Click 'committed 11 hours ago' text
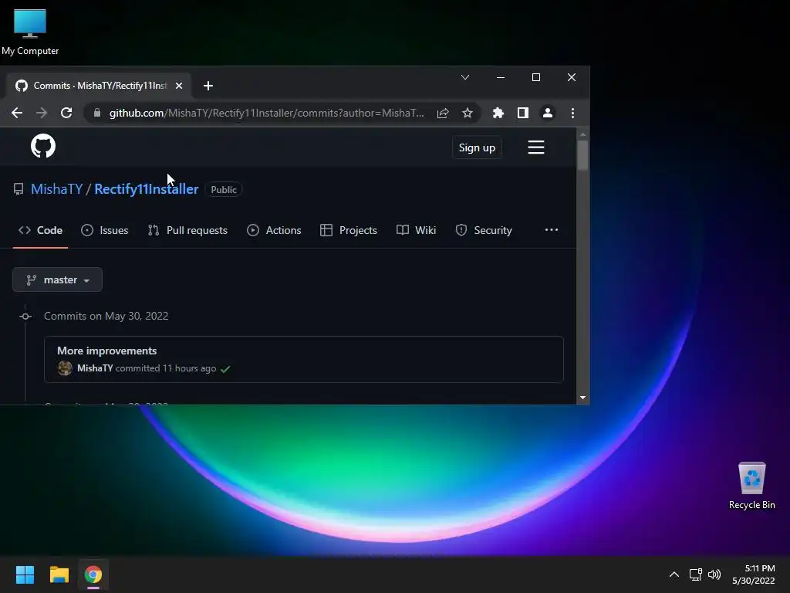The width and height of the screenshot is (790, 593). pyautogui.click(x=166, y=368)
